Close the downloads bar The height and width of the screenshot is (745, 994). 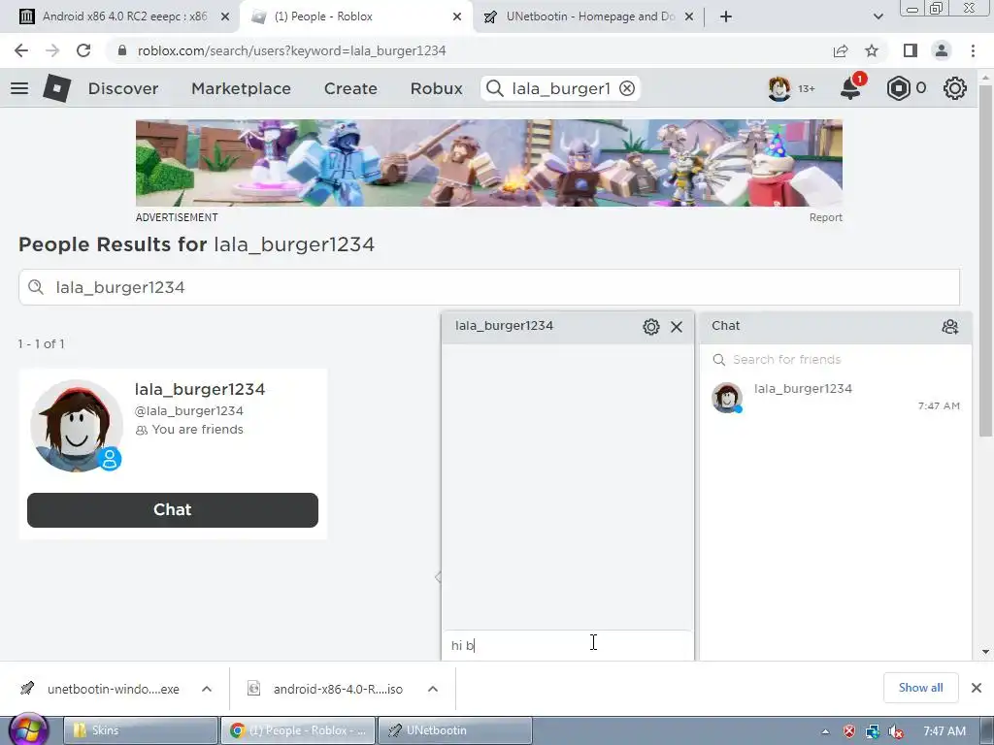click(977, 688)
